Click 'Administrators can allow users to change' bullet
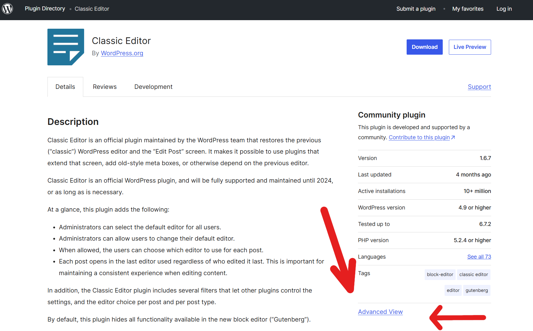The height and width of the screenshot is (331, 533). (x=147, y=238)
